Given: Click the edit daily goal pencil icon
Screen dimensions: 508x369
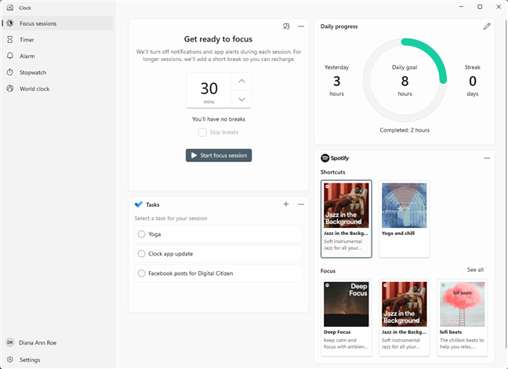Looking at the screenshot, I should pos(487,27).
